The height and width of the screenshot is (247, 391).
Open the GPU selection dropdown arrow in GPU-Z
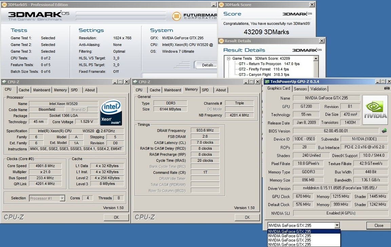(x=337, y=225)
